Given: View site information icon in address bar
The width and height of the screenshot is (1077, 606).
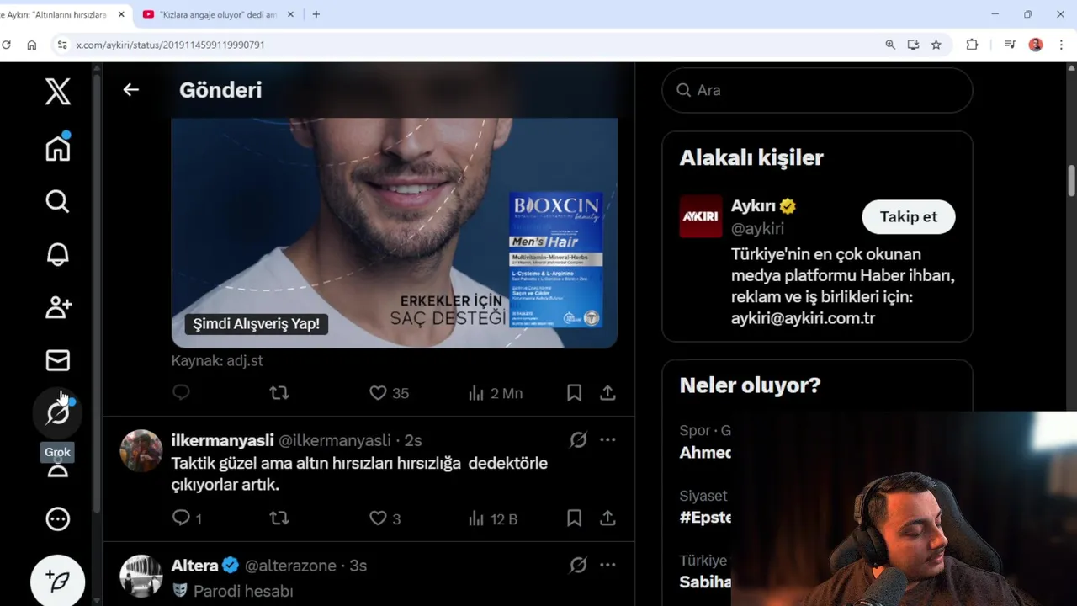Looking at the screenshot, I should tap(61, 45).
